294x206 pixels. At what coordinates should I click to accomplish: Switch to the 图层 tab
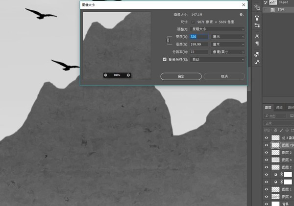point(268,107)
